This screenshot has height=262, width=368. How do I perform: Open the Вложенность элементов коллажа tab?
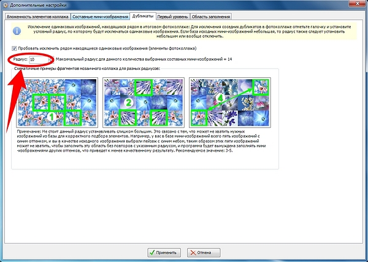click(38, 17)
